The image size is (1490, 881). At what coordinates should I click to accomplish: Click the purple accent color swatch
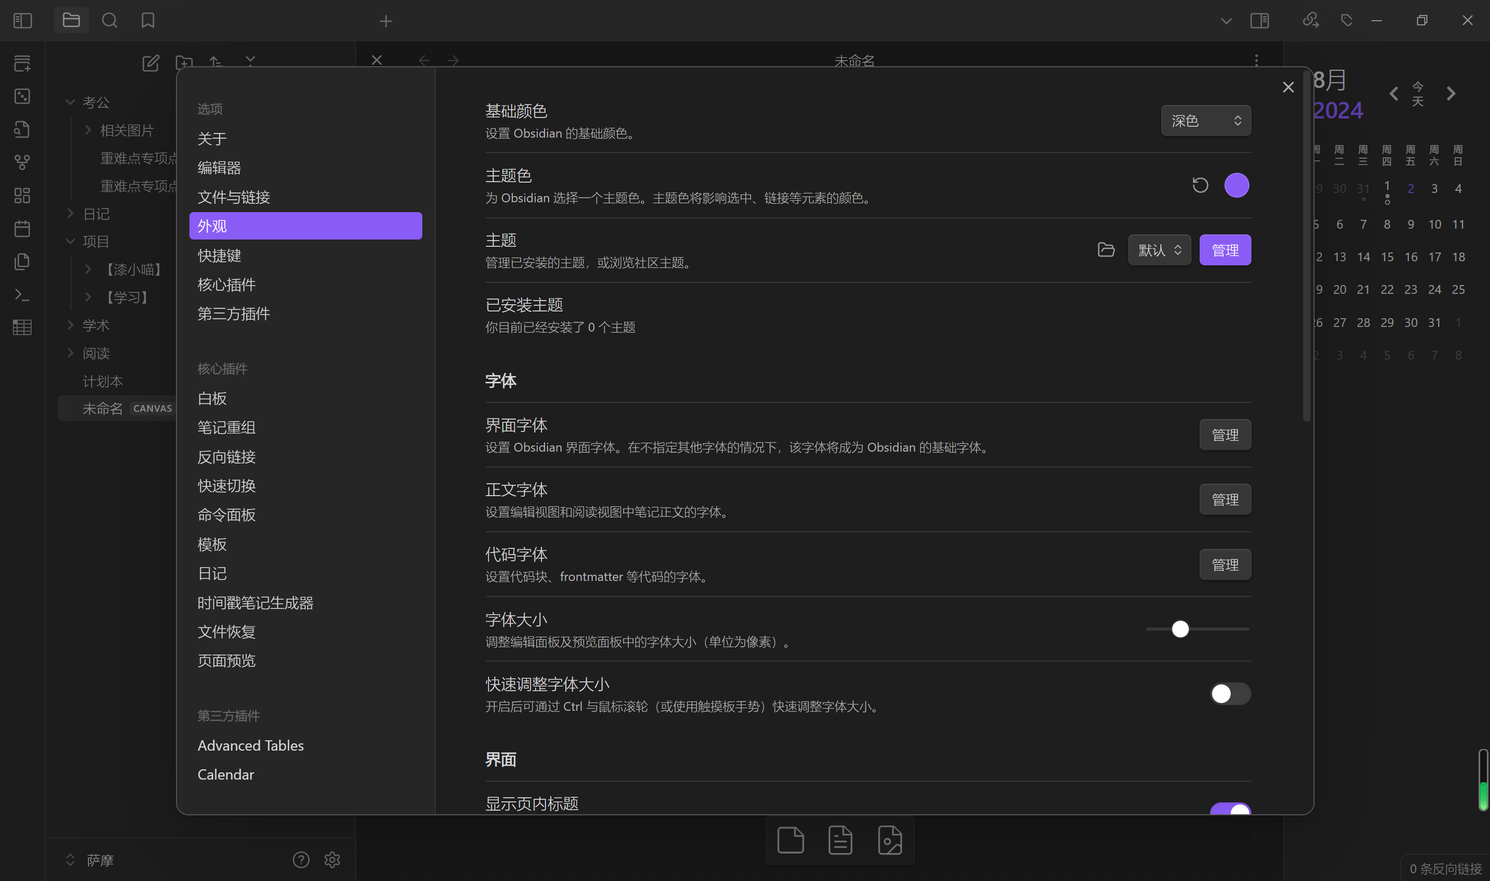1236,185
